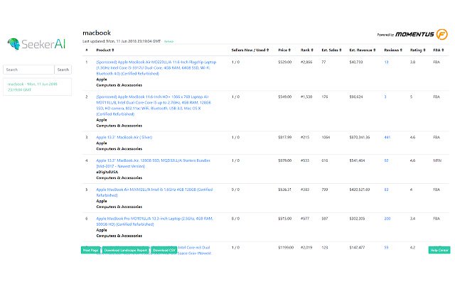455x284 pixels.
Task: Sort the table by Product column
Action: pyautogui.click(x=105, y=50)
